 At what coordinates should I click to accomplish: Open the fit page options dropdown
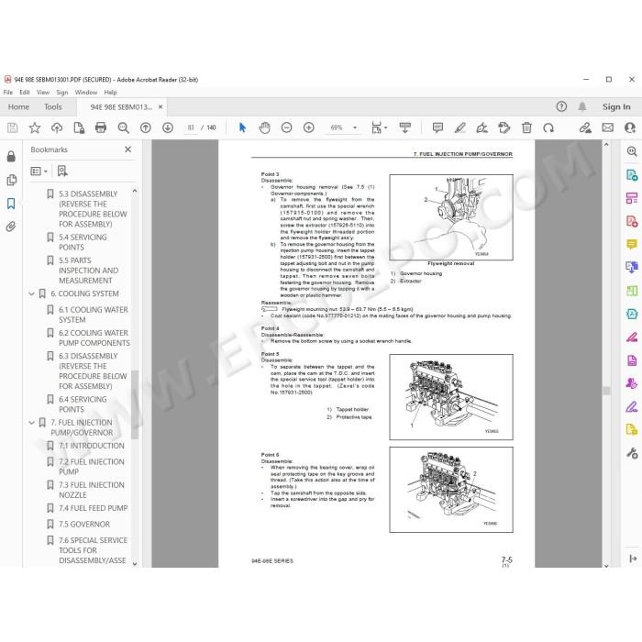coord(386,127)
